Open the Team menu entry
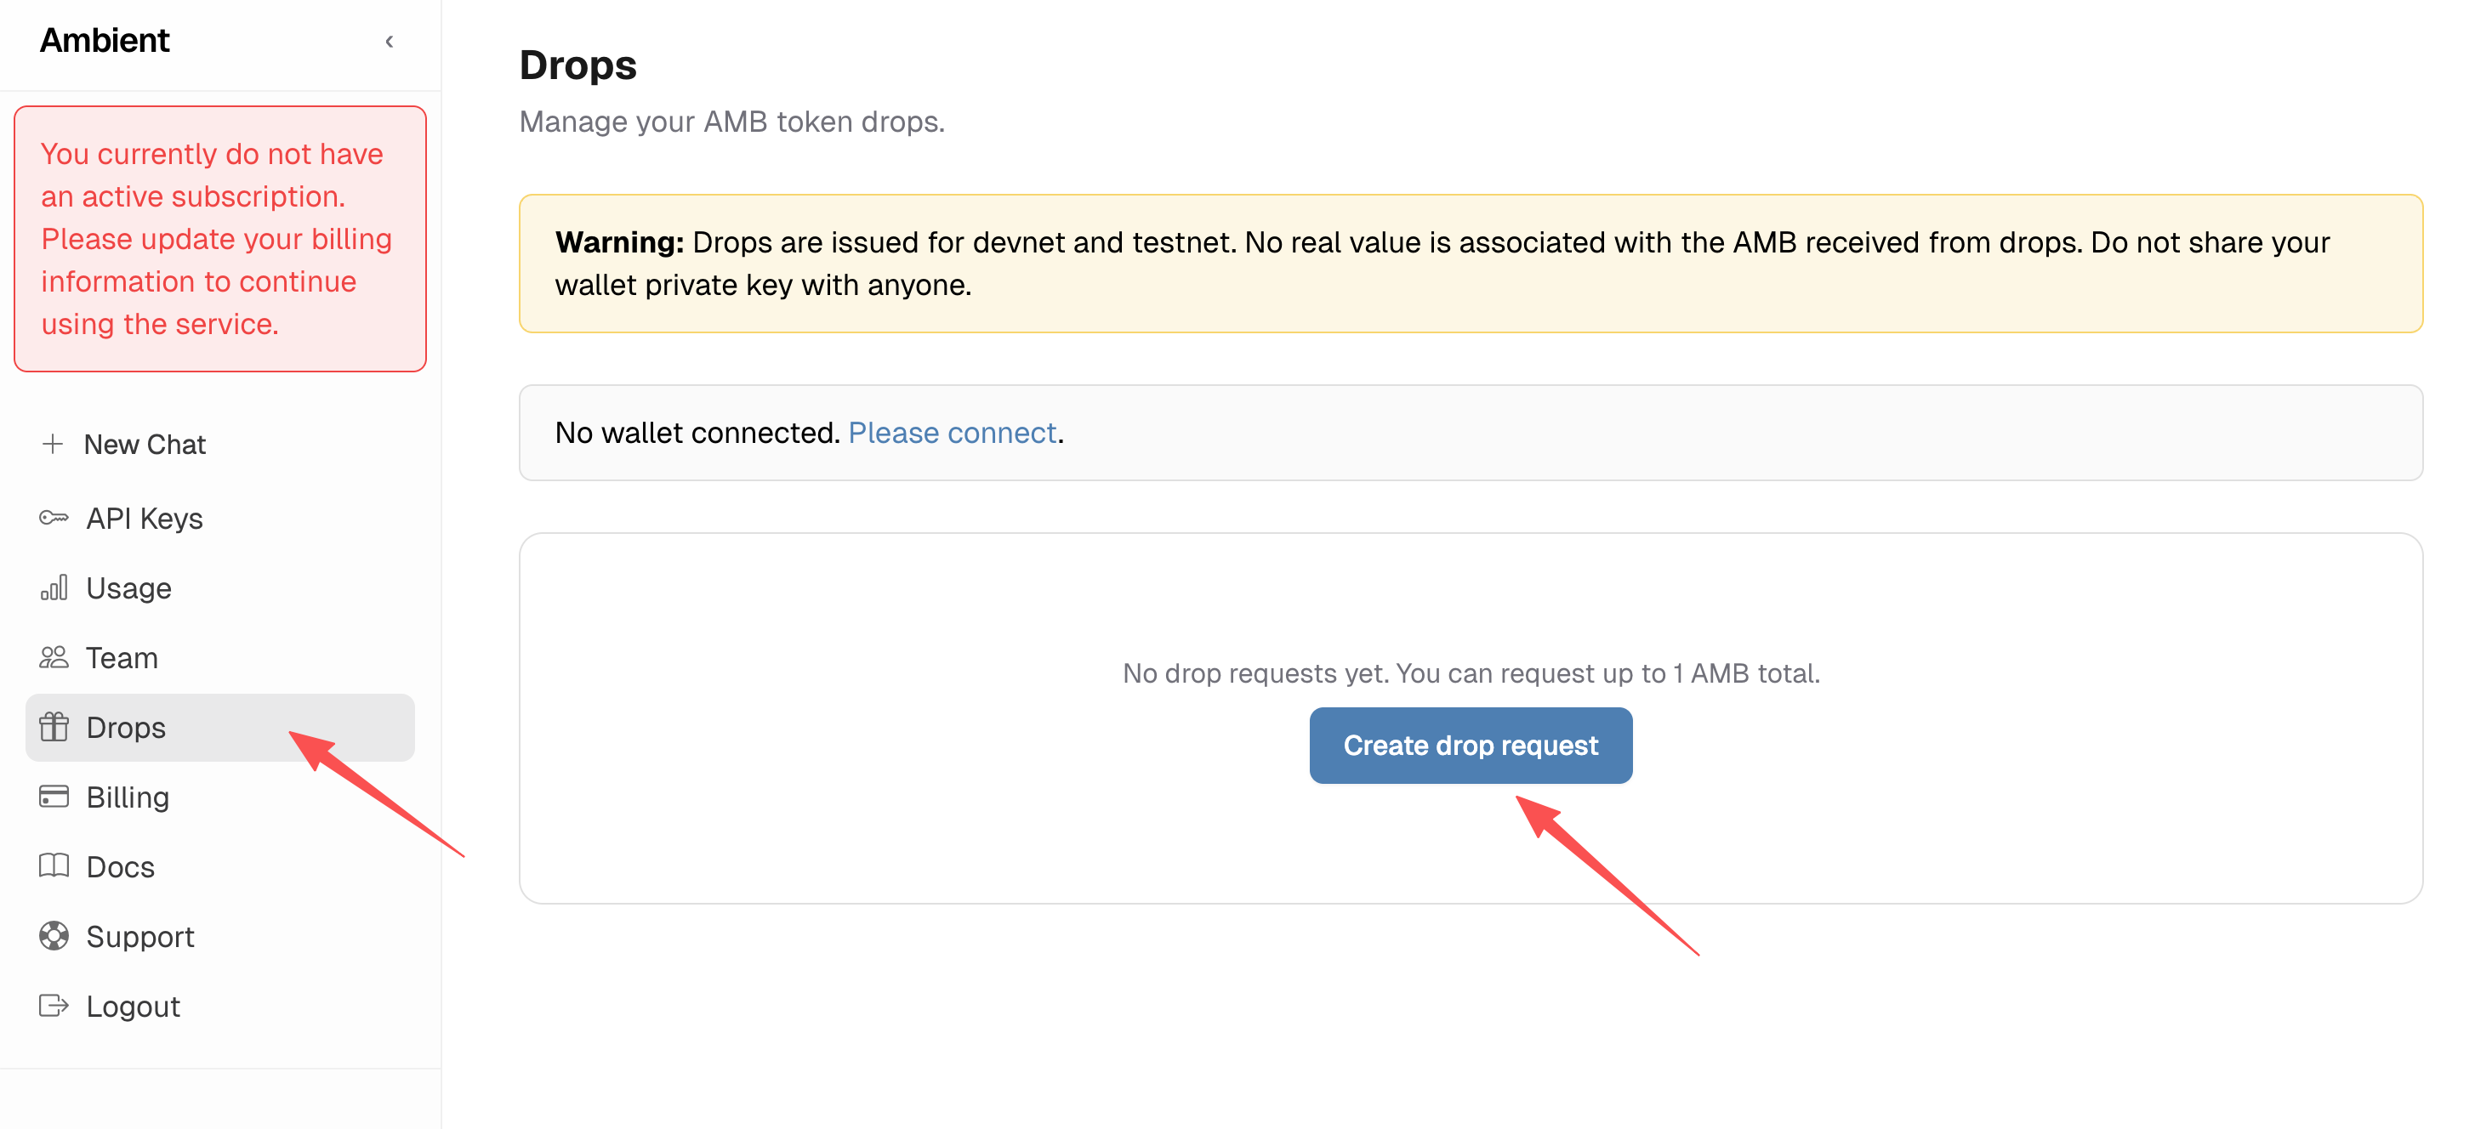This screenshot has height=1129, width=2475. (x=122, y=659)
